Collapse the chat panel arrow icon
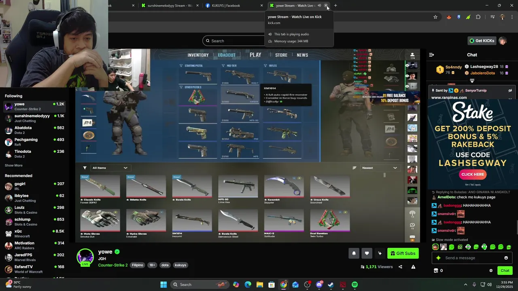Viewport: 518px width, 291px height. (x=431, y=55)
